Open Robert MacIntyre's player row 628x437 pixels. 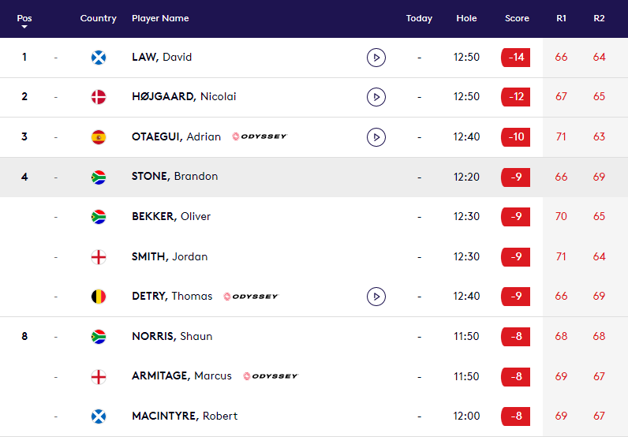[314, 416]
